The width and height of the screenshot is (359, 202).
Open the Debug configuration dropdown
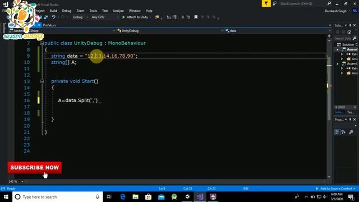click(x=80, y=17)
